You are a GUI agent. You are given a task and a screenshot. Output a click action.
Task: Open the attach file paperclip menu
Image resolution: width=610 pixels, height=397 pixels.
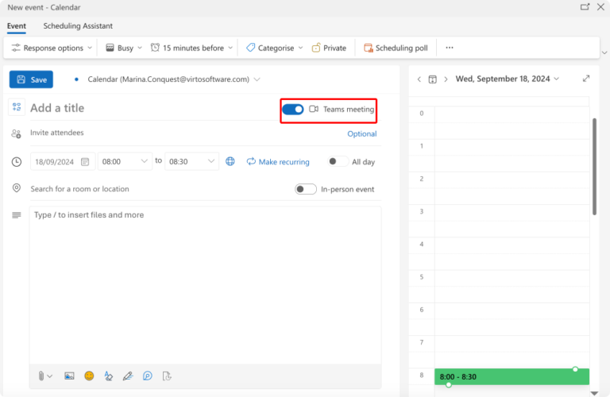44,376
